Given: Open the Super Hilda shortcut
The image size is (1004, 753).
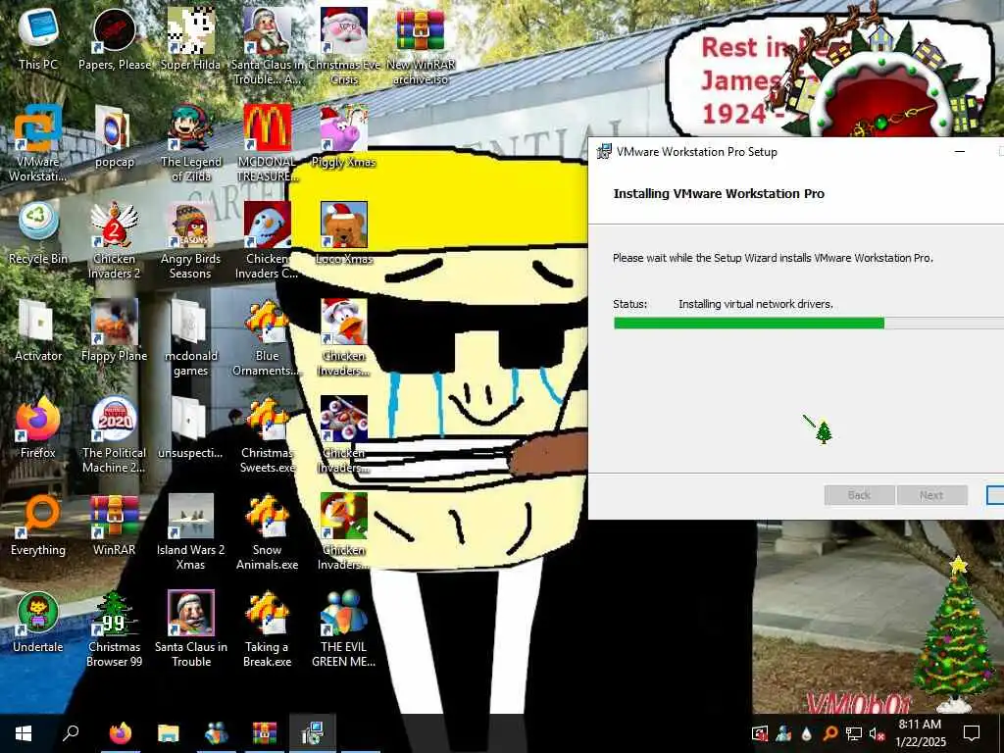Looking at the screenshot, I should [x=191, y=38].
